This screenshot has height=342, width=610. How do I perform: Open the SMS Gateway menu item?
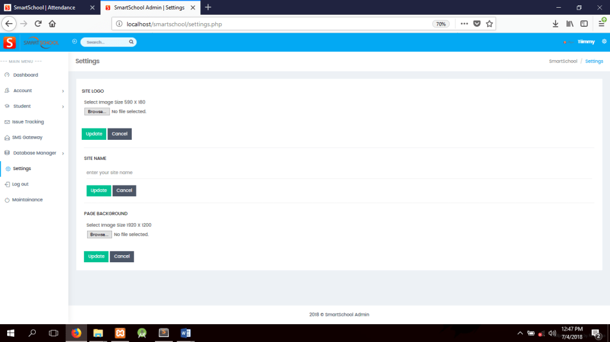[x=27, y=137]
